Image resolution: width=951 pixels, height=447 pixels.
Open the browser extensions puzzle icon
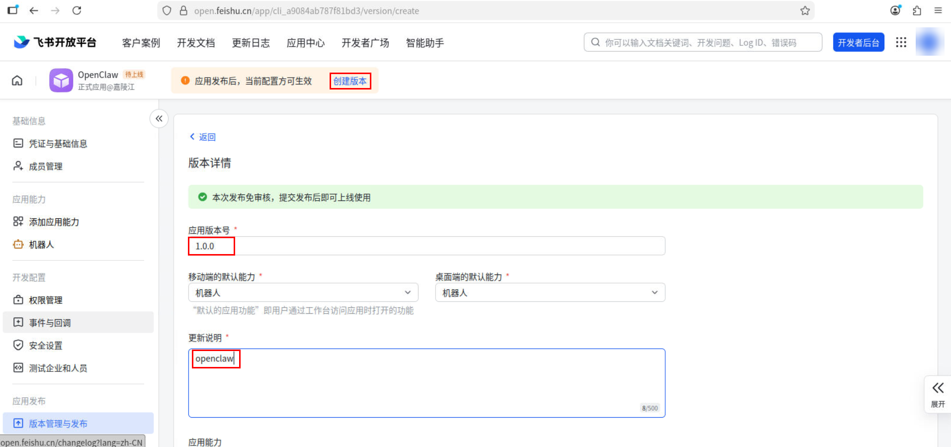(917, 10)
